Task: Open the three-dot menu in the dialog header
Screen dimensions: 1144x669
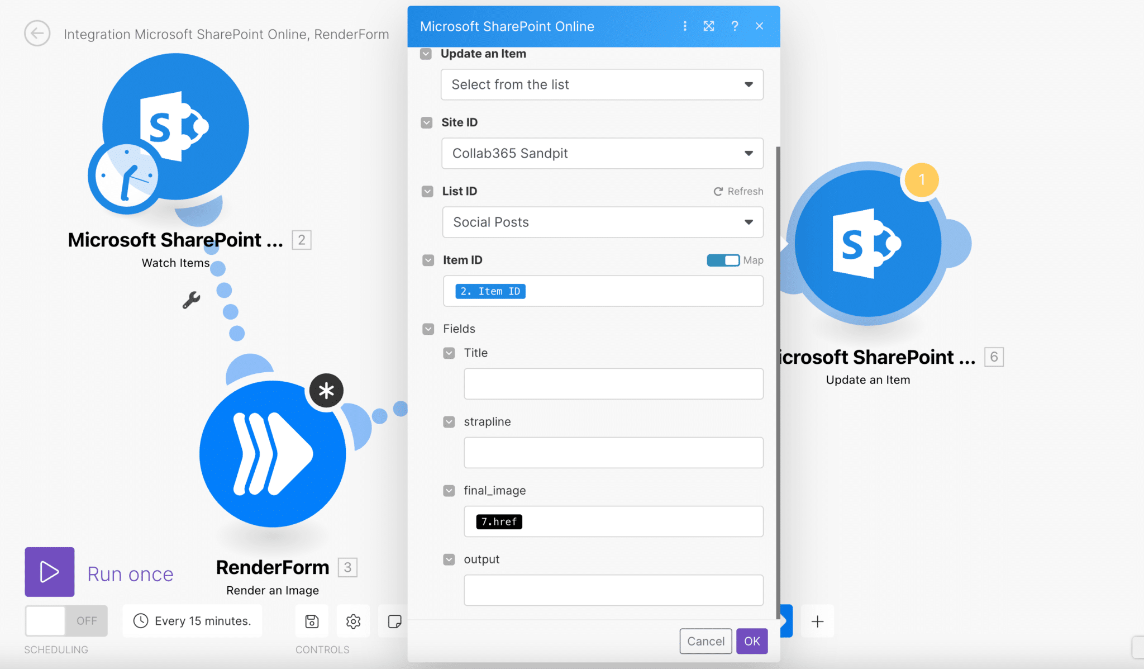Action: [x=684, y=26]
